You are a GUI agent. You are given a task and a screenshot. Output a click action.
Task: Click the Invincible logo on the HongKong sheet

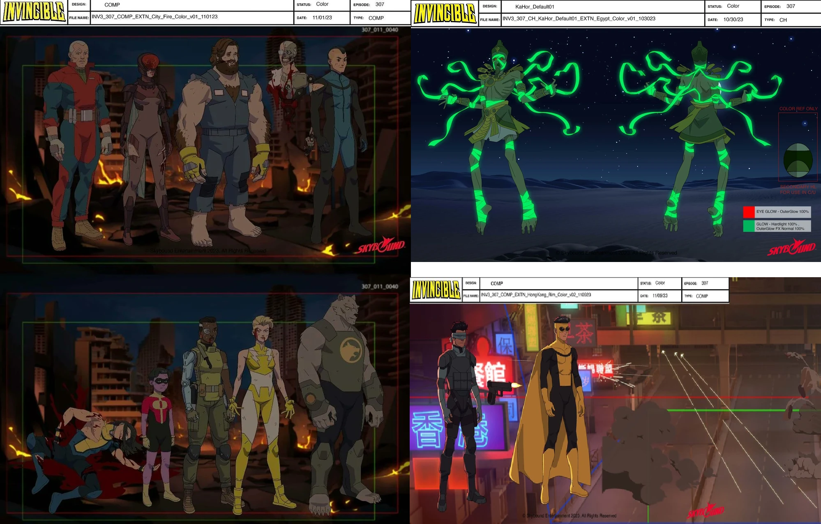[x=436, y=290]
